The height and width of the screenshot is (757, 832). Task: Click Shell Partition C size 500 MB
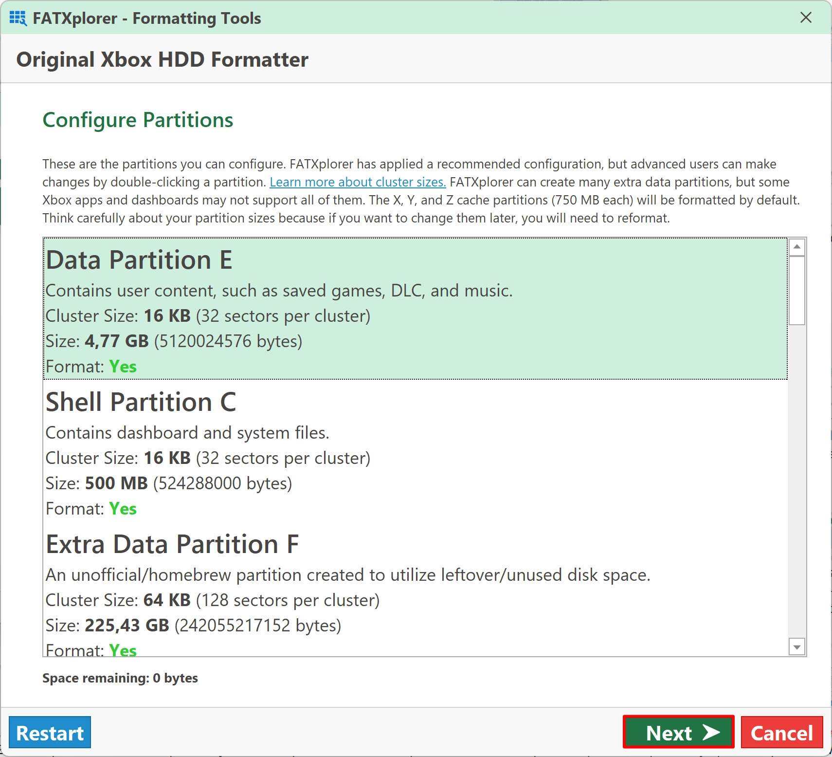point(116,483)
